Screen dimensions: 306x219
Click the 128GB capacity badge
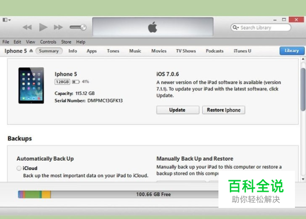coord(62,81)
